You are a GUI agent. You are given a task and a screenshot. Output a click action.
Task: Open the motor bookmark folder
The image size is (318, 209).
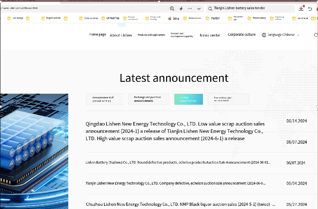click(213, 18)
